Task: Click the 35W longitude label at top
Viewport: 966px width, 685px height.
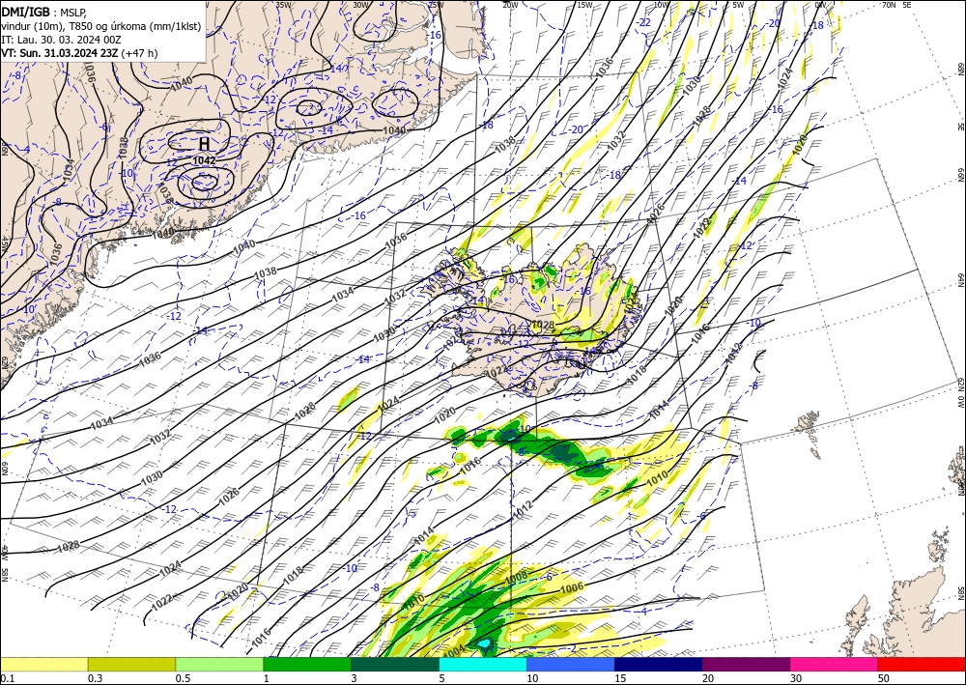Action: click(283, 5)
